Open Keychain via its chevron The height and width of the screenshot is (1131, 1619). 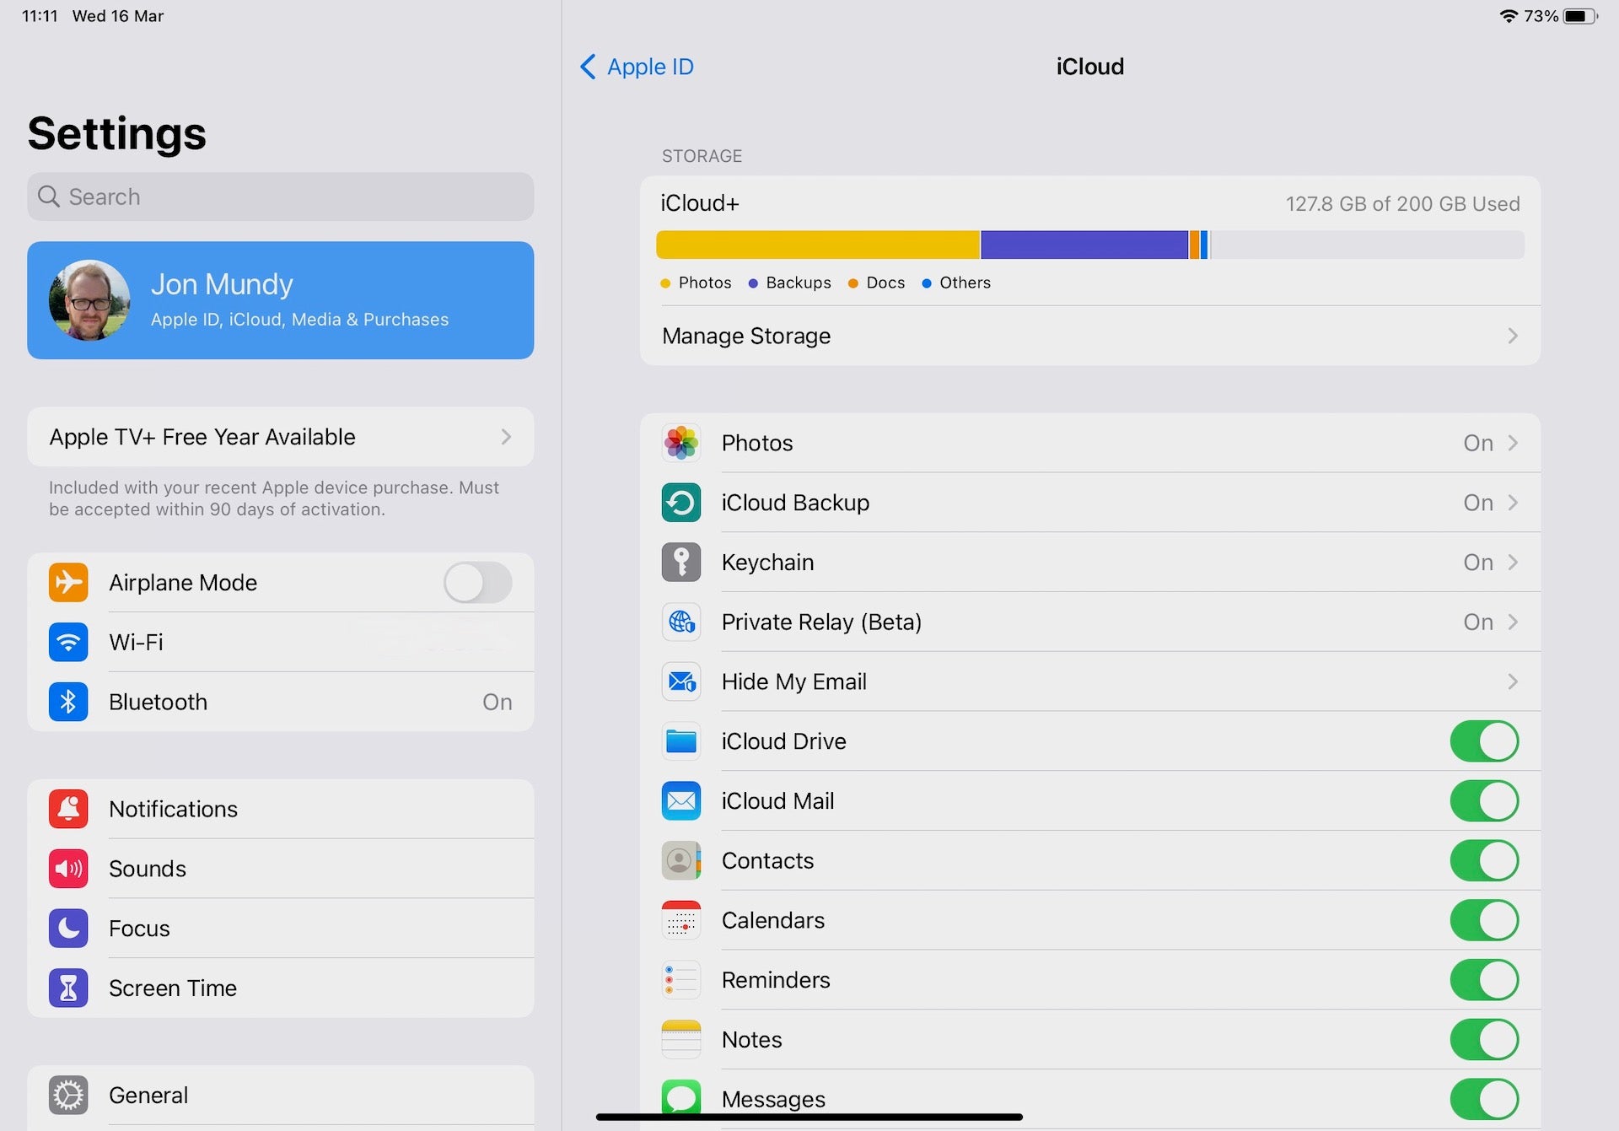point(1513,563)
